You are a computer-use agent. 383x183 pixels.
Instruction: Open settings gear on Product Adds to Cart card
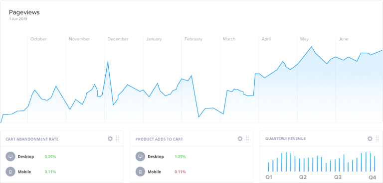pyautogui.click(x=240, y=139)
